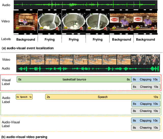The height and width of the screenshot is (139, 163).
Task: Click the middle Frying label
Action: click(74, 39)
